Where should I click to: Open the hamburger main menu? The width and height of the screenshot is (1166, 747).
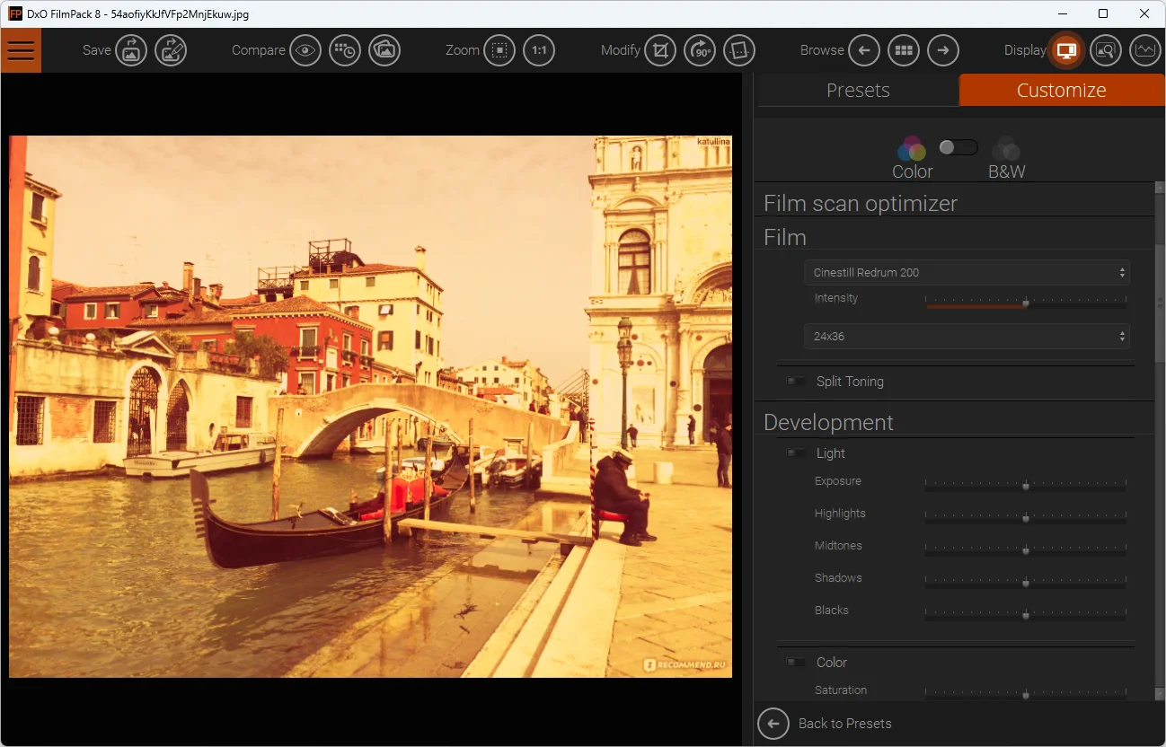21,50
